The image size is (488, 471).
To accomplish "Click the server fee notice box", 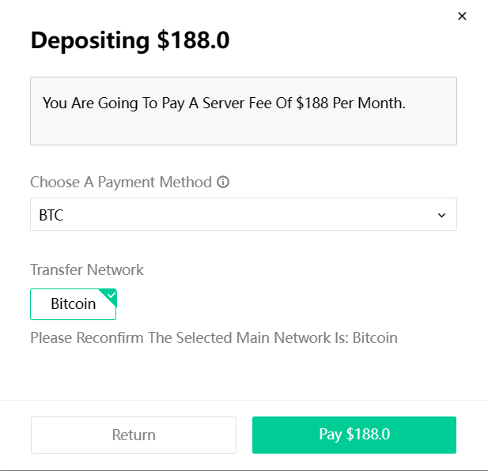I will pos(244,111).
